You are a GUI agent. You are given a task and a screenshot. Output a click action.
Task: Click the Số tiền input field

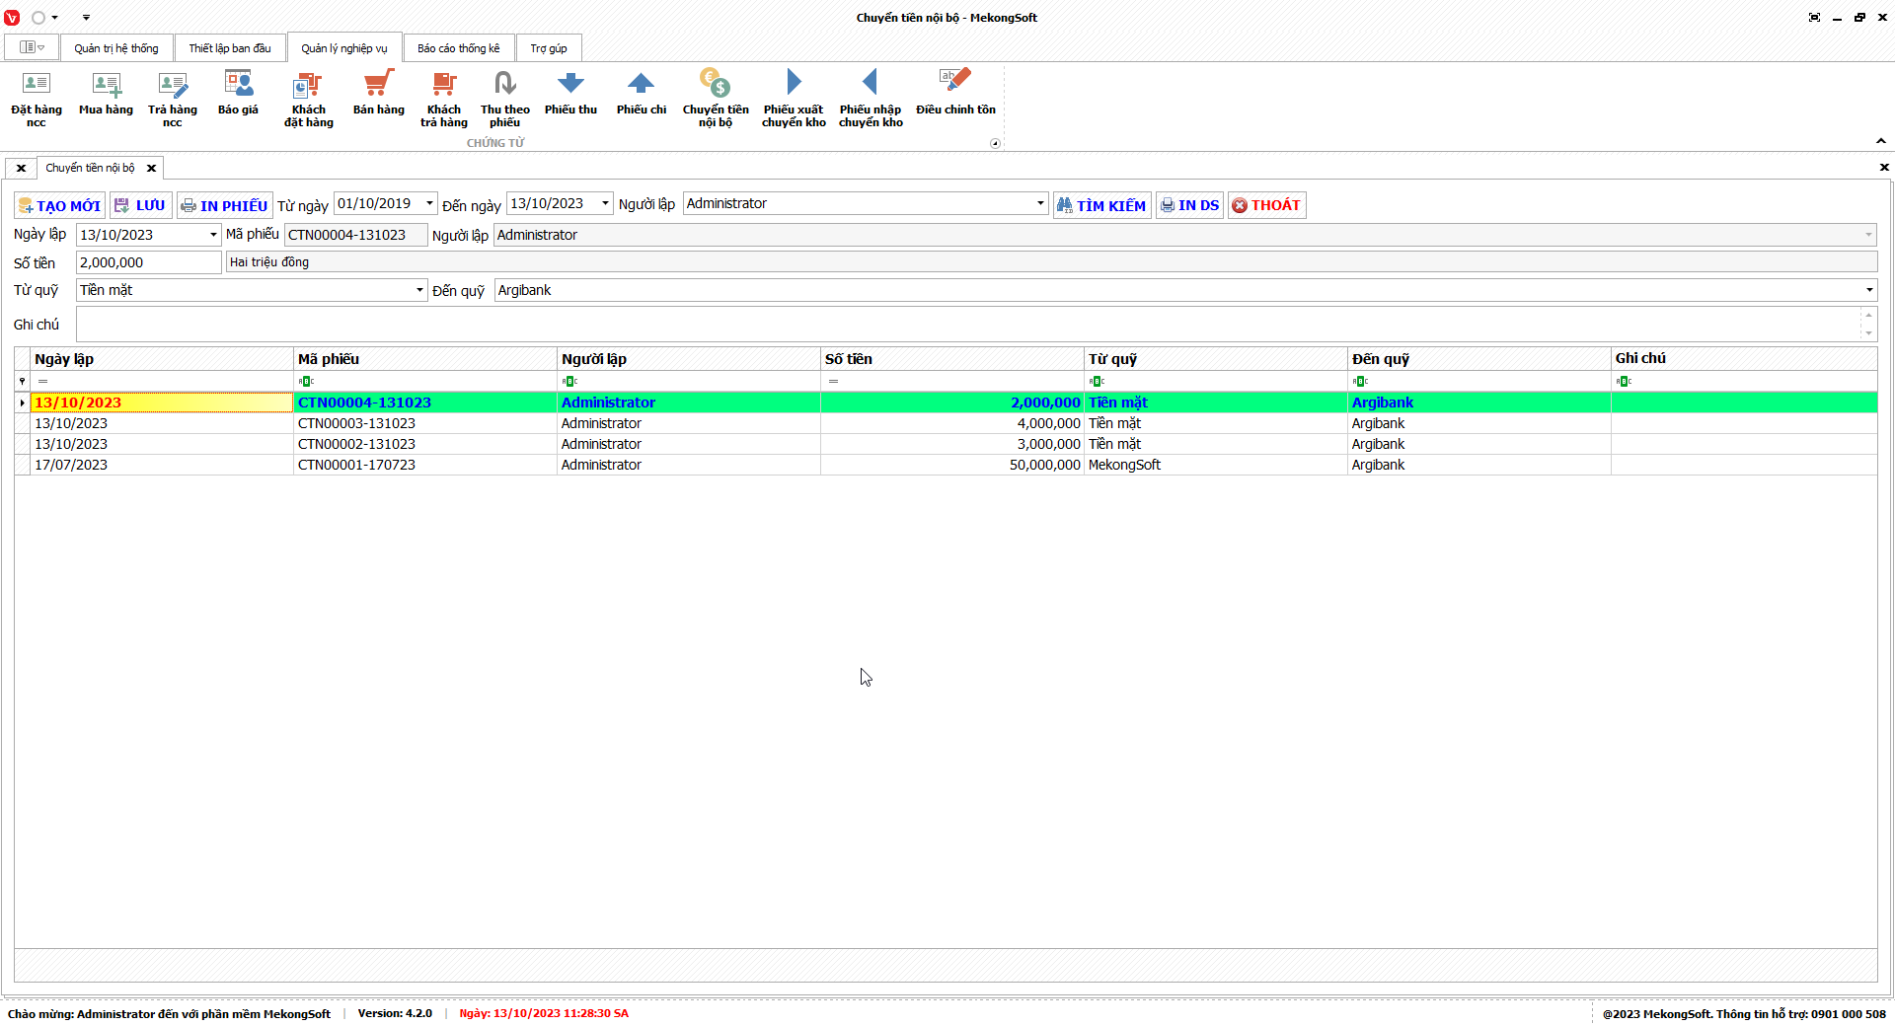click(148, 262)
